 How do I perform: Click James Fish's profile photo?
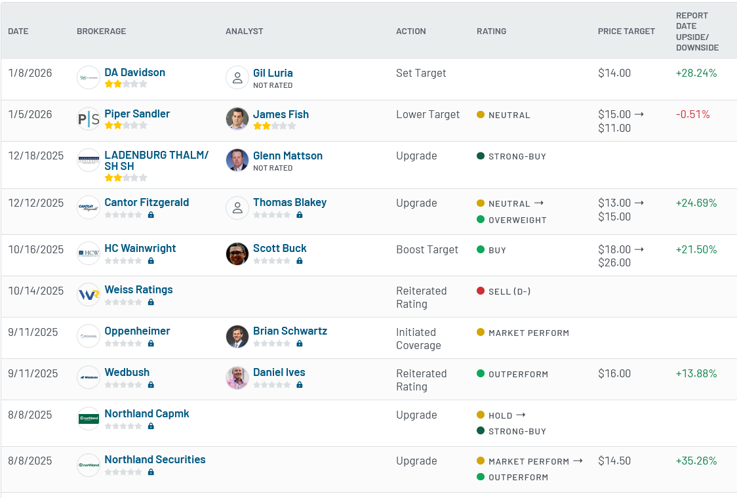pos(237,119)
